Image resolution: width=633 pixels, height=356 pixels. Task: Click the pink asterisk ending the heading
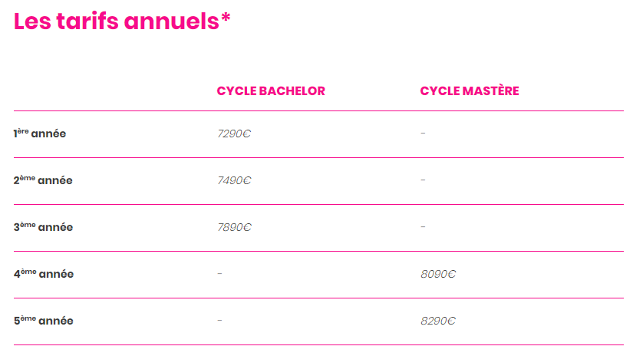pyautogui.click(x=226, y=18)
